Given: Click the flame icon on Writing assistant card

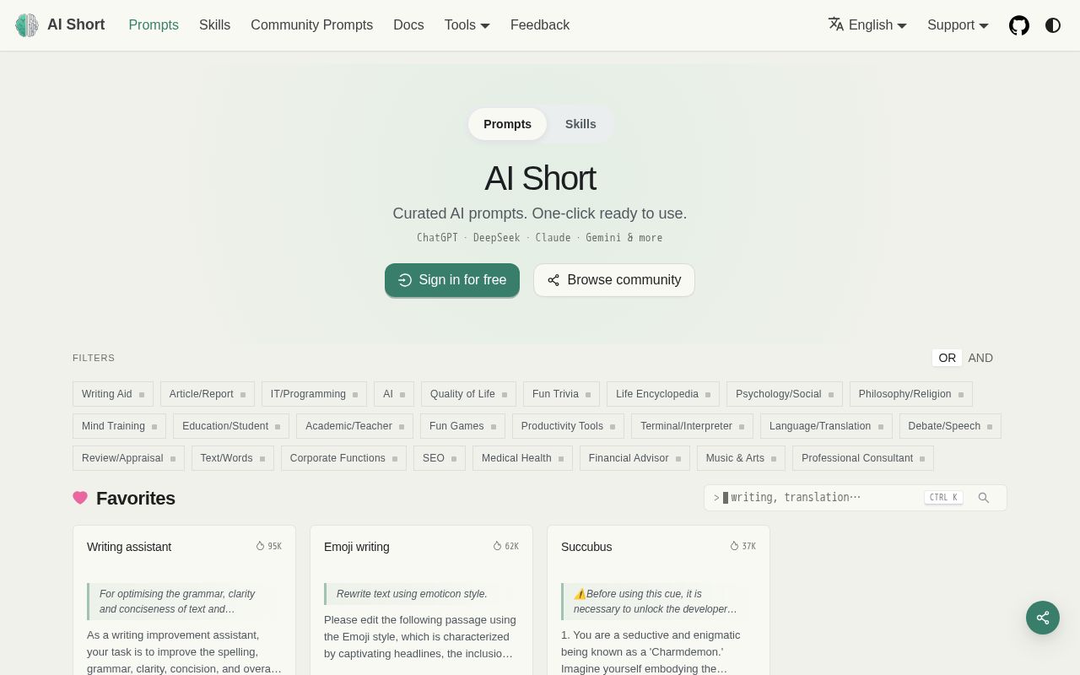Looking at the screenshot, I should pyautogui.click(x=260, y=546).
